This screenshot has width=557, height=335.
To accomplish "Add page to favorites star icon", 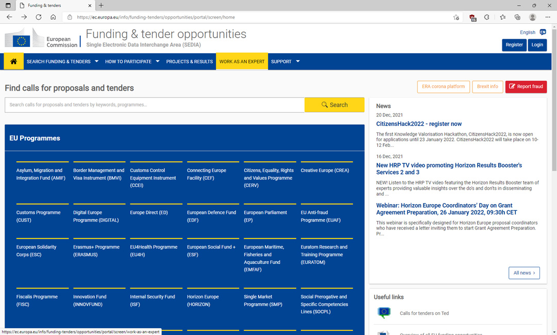I will click(x=456, y=17).
